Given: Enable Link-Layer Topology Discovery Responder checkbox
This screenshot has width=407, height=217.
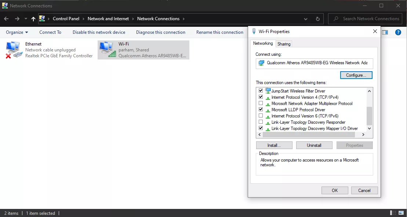Looking at the screenshot, I should (x=261, y=122).
